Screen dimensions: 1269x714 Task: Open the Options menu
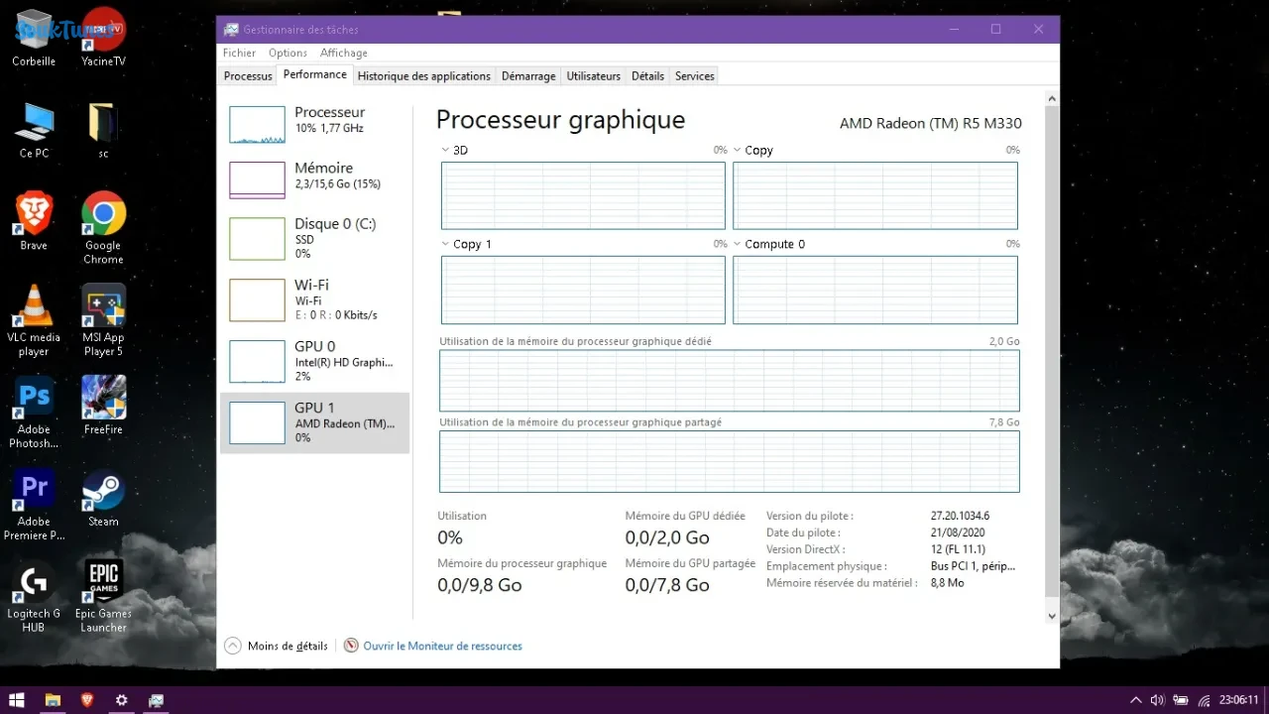point(288,53)
